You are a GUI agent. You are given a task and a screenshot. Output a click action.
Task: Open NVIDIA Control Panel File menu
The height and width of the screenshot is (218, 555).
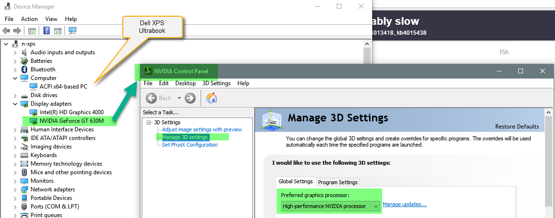[148, 83]
